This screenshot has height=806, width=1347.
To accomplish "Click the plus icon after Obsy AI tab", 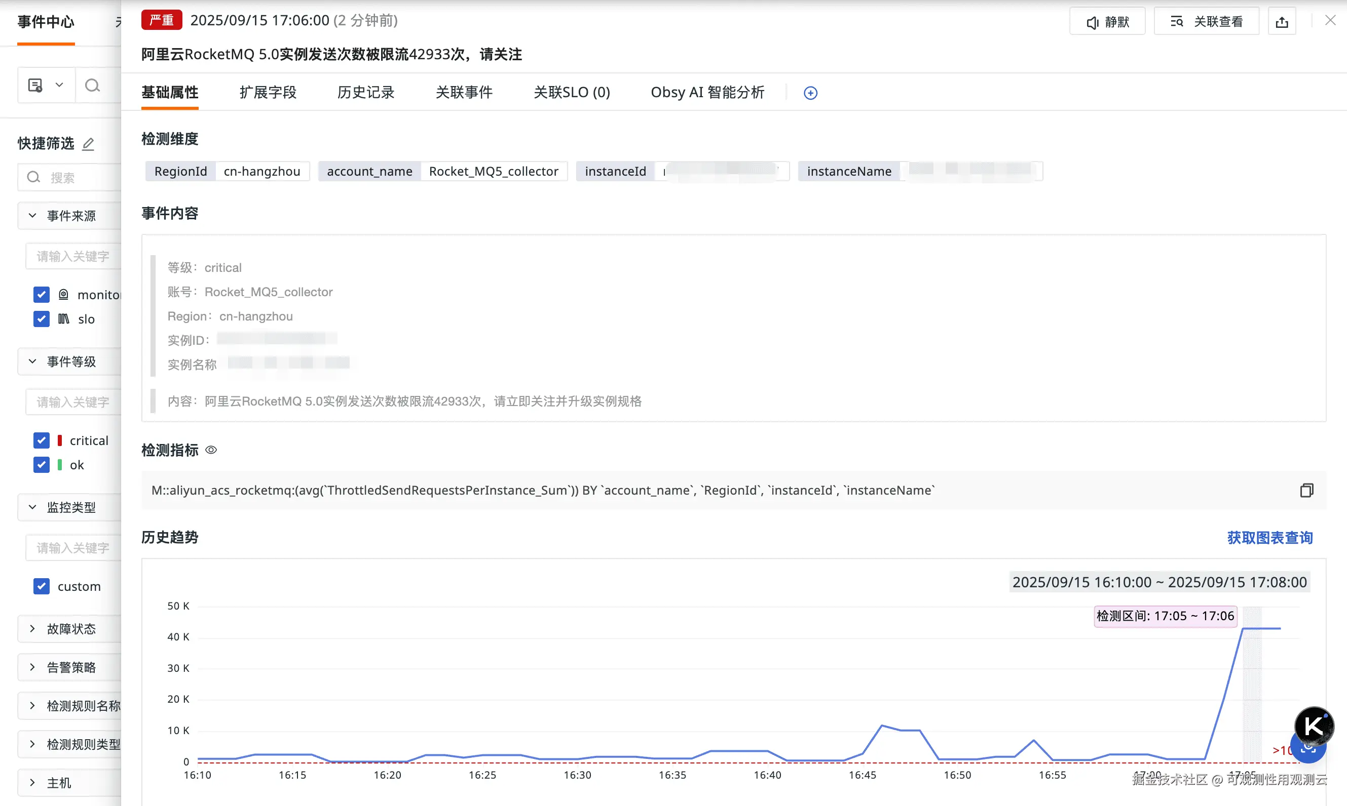I will pyautogui.click(x=810, y=93).
